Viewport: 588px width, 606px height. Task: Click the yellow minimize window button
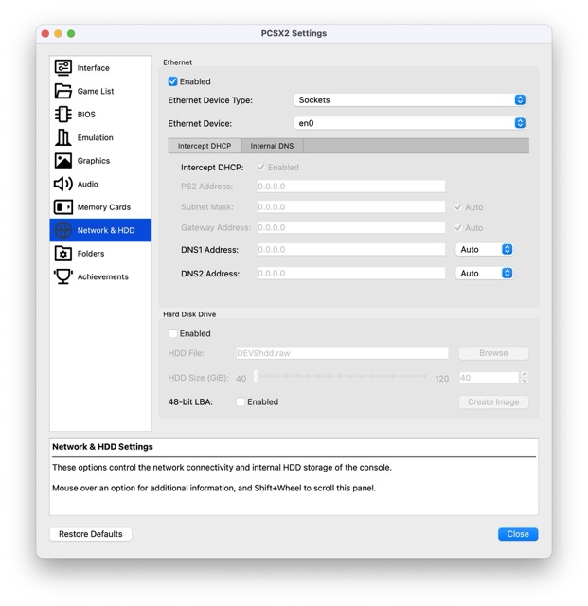[x=58, y=34]
